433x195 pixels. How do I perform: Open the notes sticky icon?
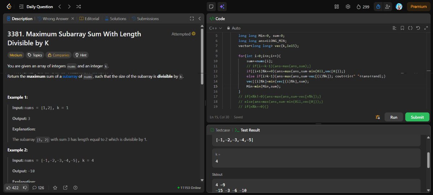point(211,6)
